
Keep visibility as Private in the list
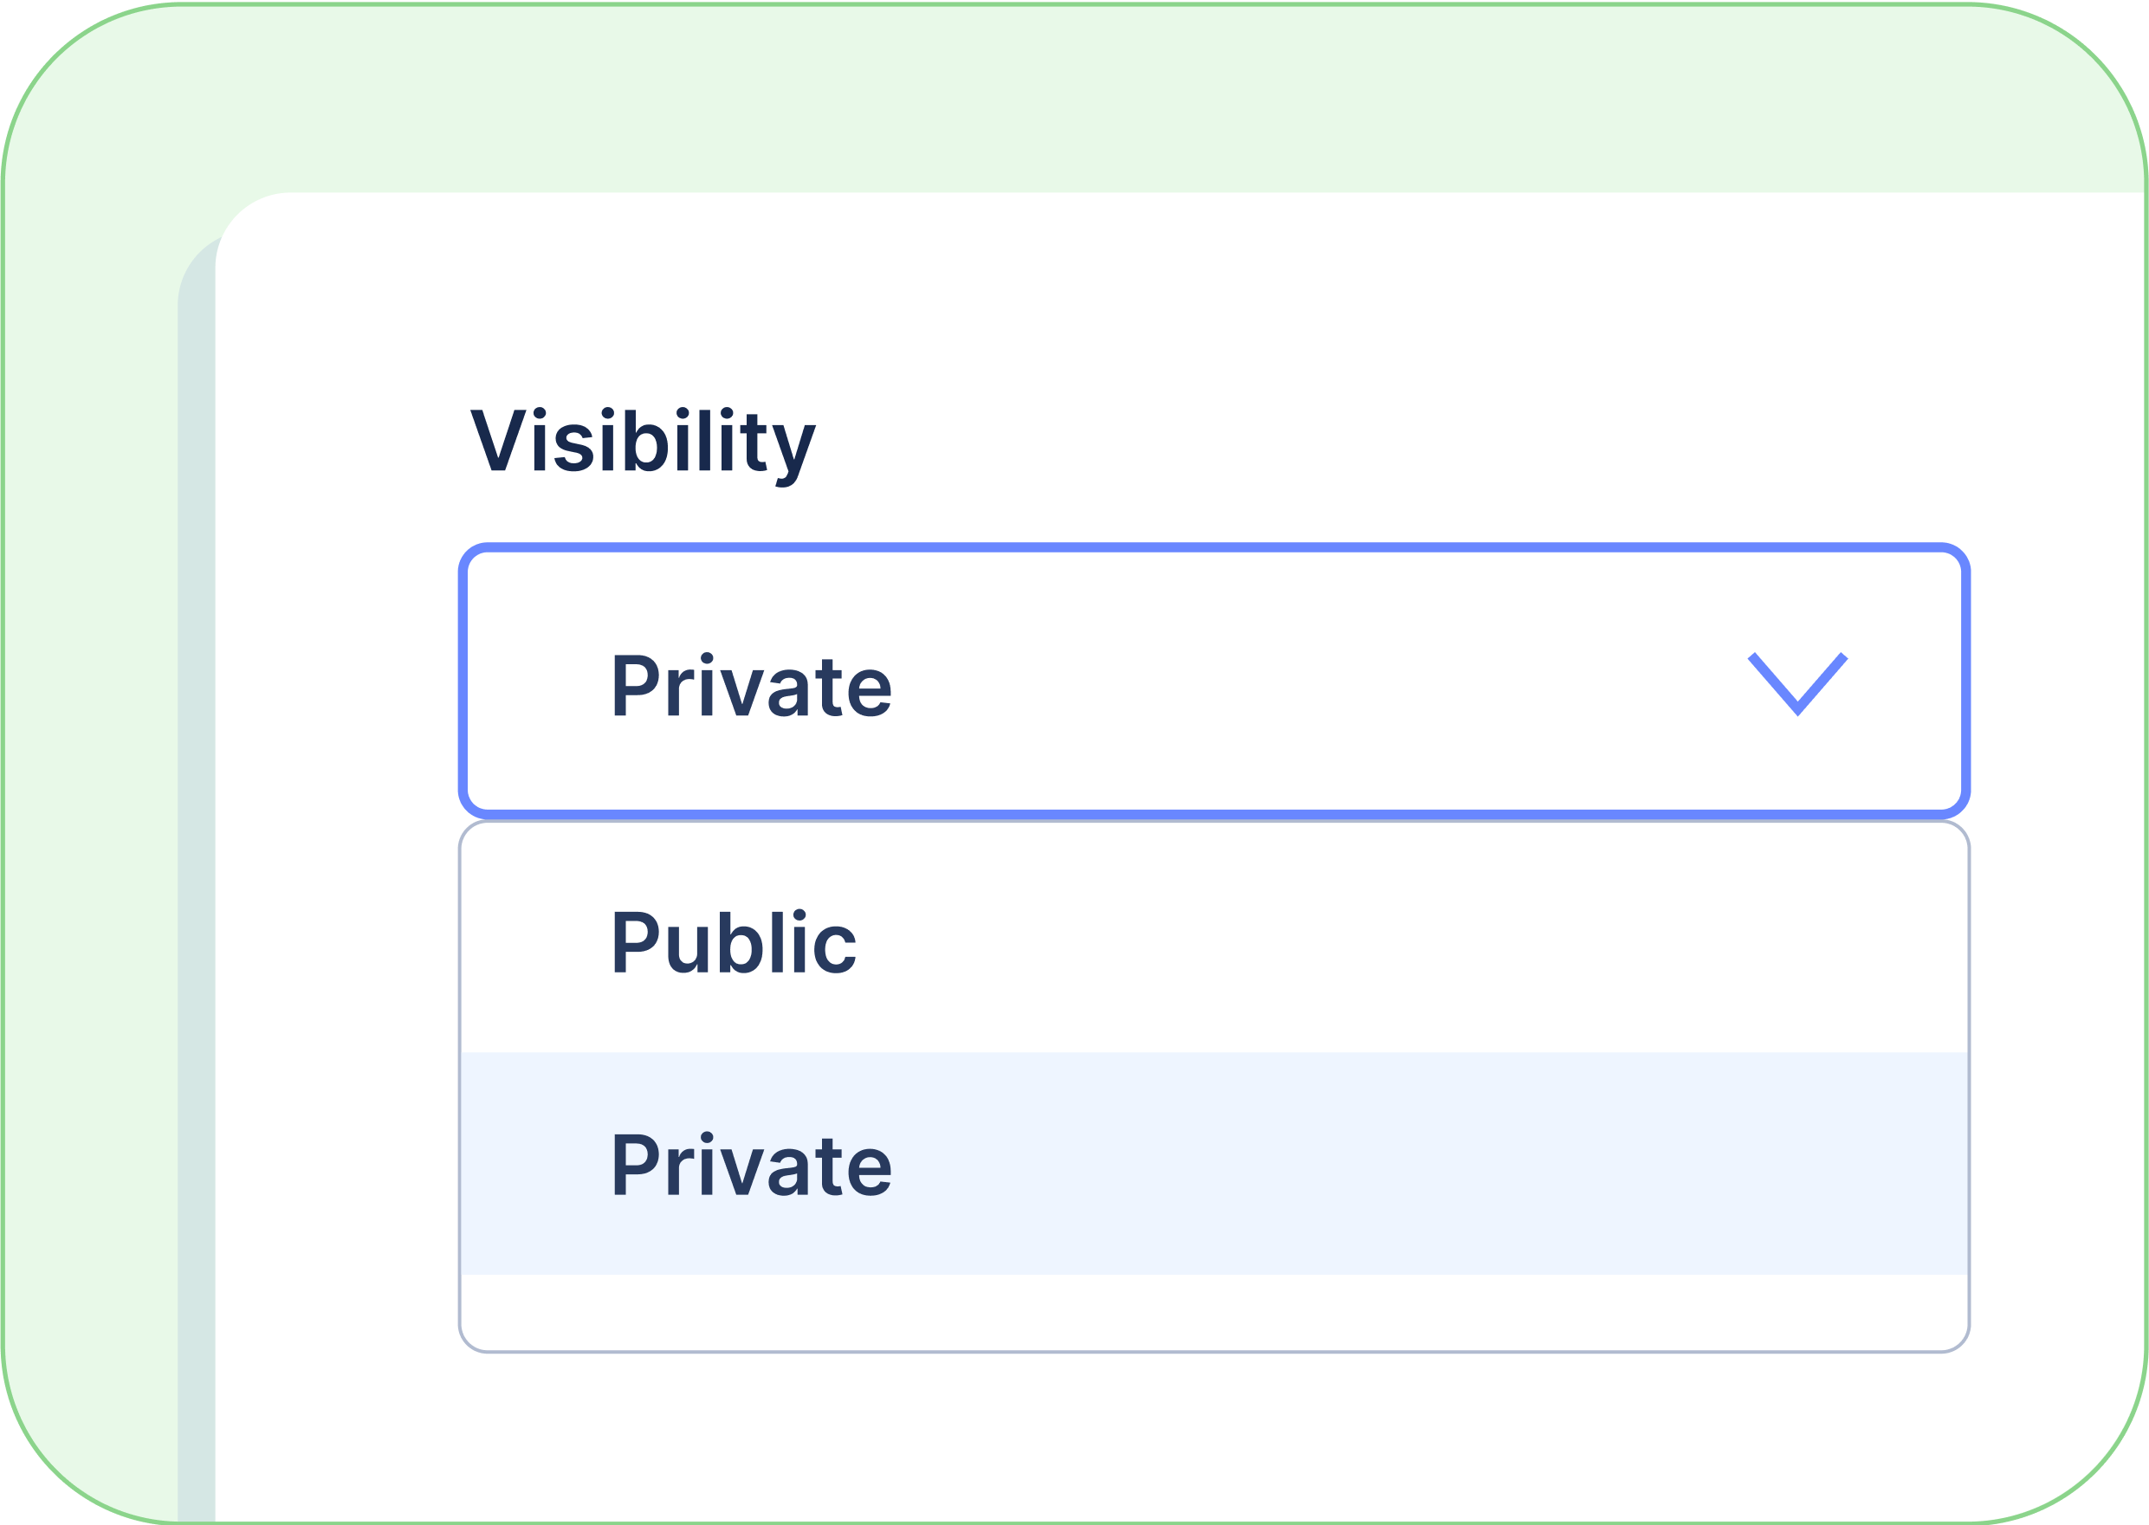pyautogui.click(x=751, y=1166)
